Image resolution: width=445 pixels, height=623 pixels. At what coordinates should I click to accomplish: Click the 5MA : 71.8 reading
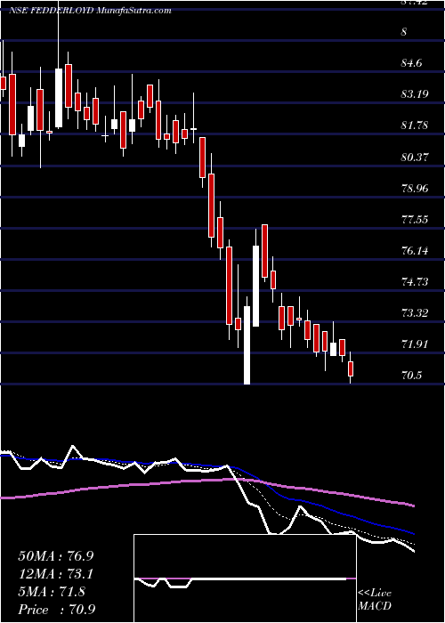pos(52,592)
